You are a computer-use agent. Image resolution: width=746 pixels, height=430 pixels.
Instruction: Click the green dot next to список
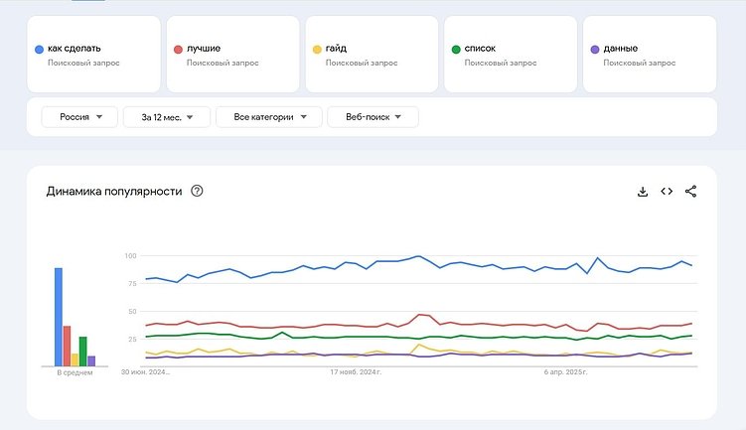tap(456, 48)
